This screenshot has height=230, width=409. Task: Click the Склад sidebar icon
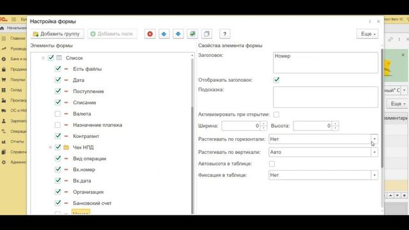pos(4,90)
